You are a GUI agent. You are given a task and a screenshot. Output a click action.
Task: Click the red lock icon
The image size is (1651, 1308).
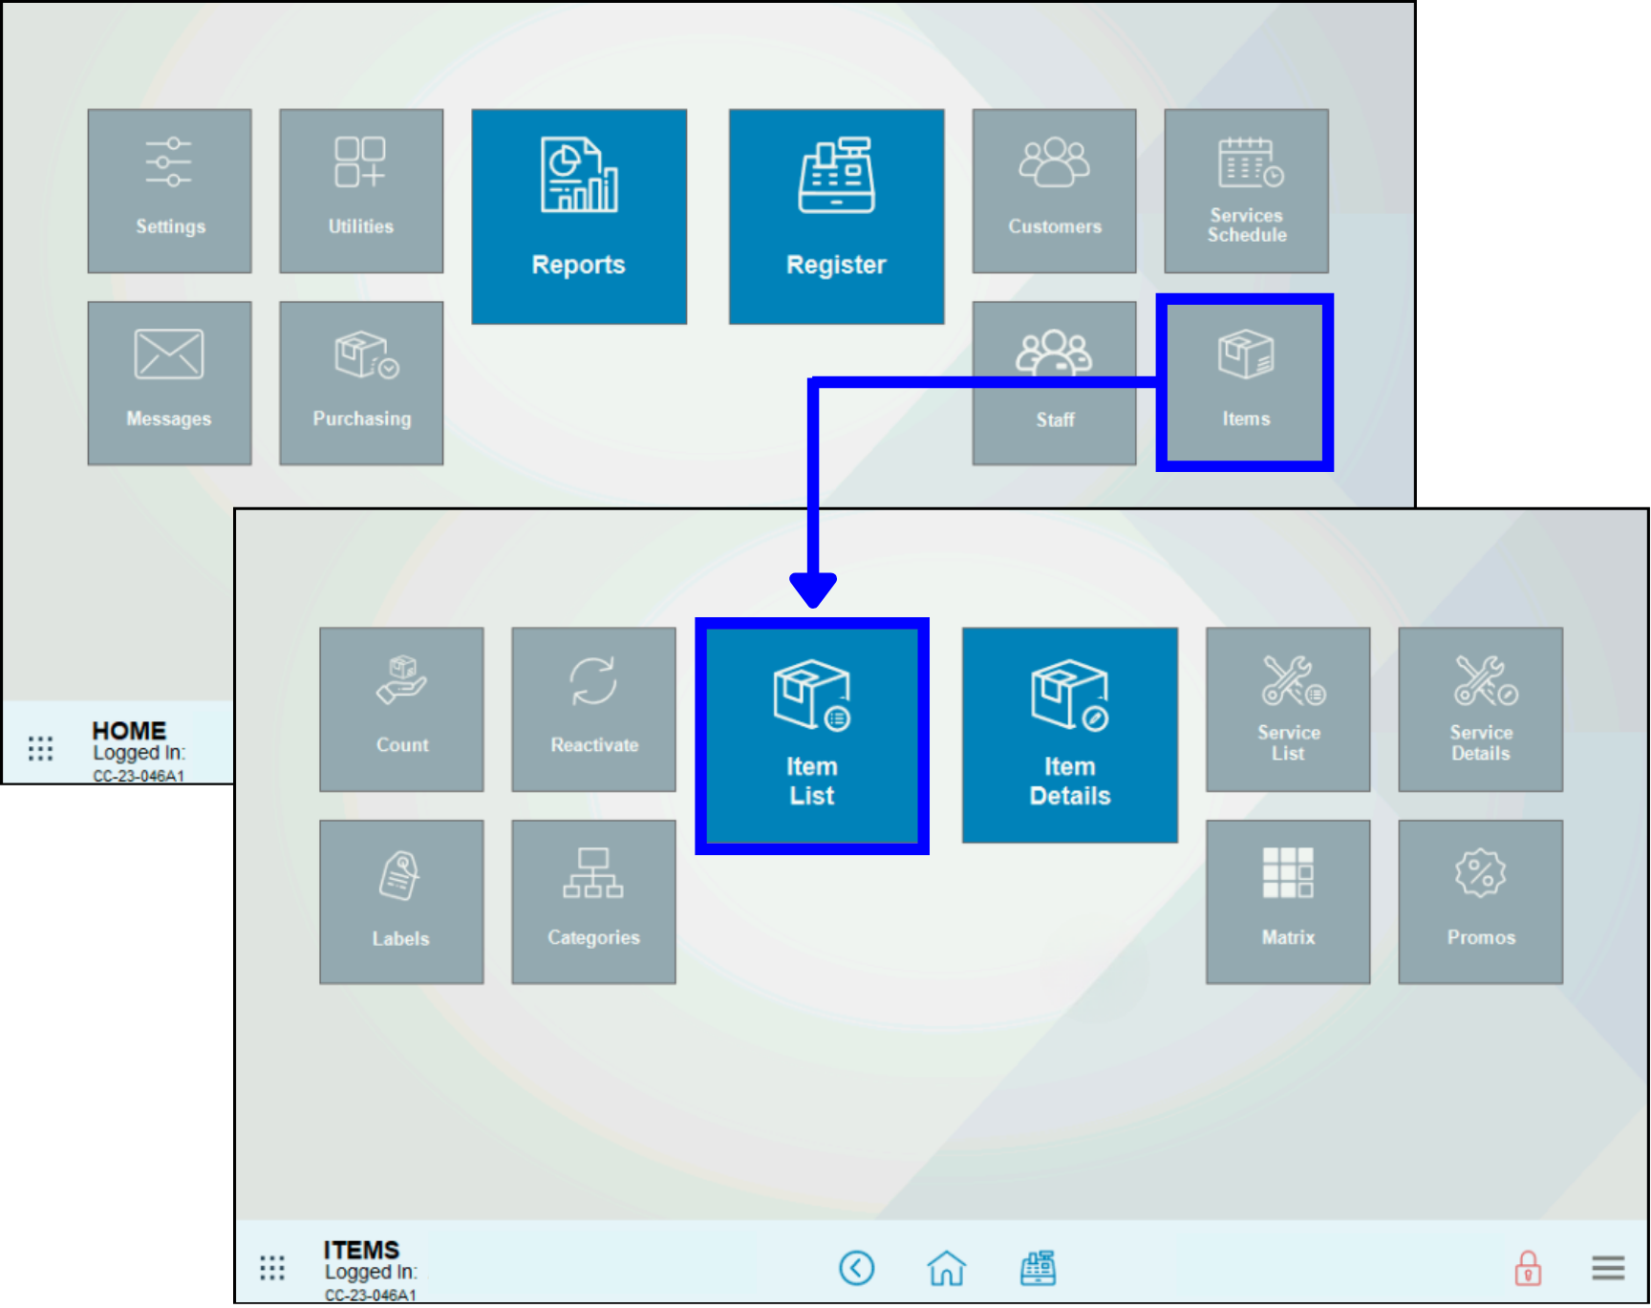click(1527, 1268)
